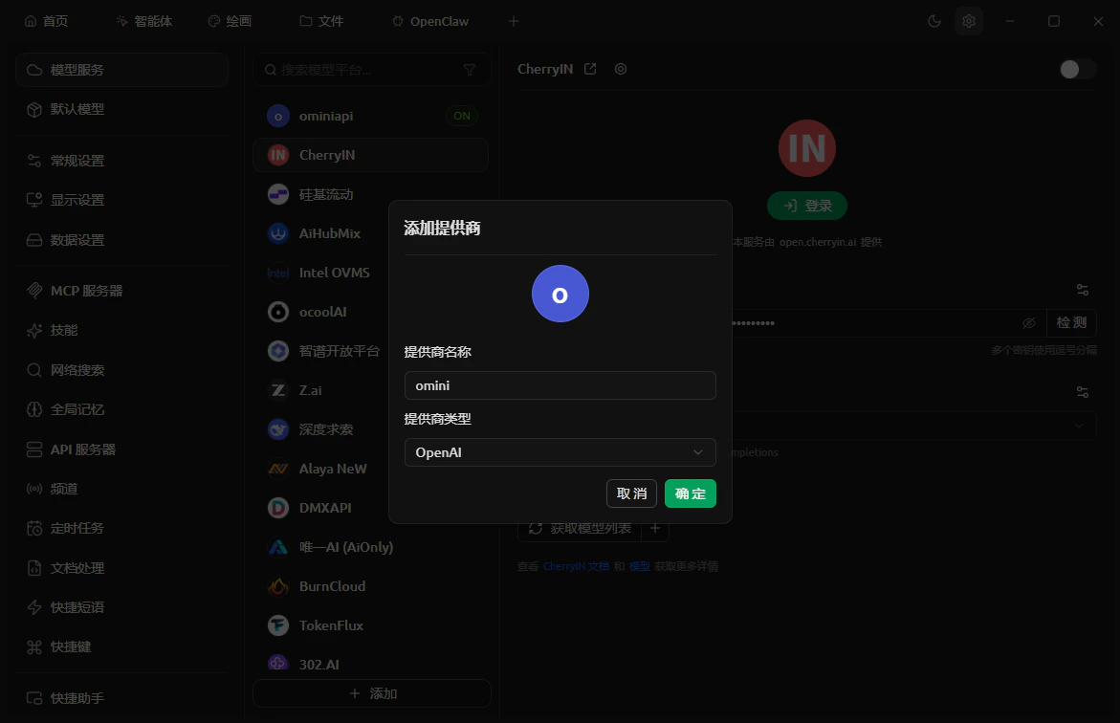Click the green 登录 login button
Viewport: 1120px width, 723px height.
[807, 206]
